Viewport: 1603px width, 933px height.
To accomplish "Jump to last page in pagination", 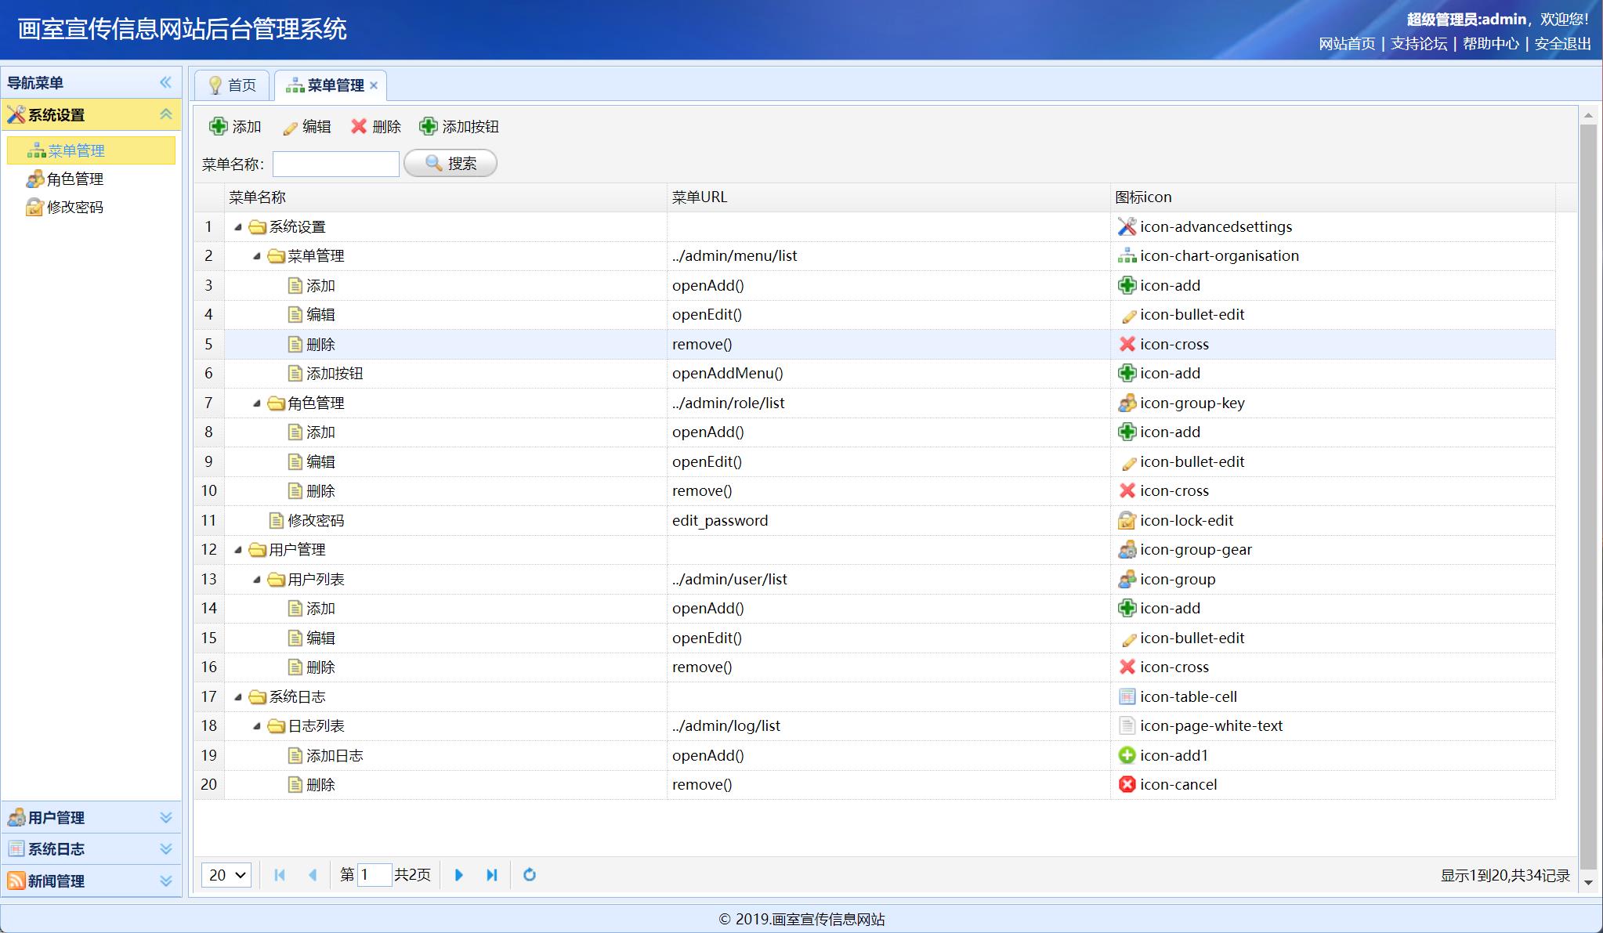I will click(x=492, y=875).
